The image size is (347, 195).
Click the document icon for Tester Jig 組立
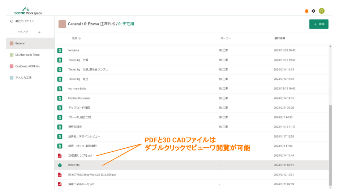[60, 79]
